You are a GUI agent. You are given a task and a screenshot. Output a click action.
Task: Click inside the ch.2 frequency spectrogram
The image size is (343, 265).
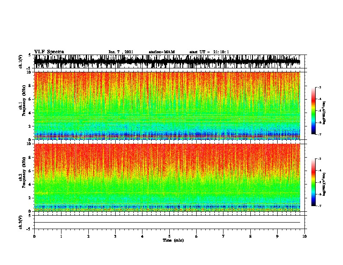pyautogui.click(x=167, y=178)
